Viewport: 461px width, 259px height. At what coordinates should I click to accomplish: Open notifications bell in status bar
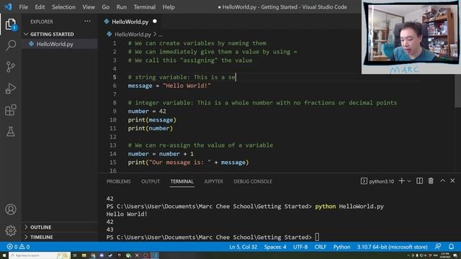pyautogui.click(x=451, y=247)
